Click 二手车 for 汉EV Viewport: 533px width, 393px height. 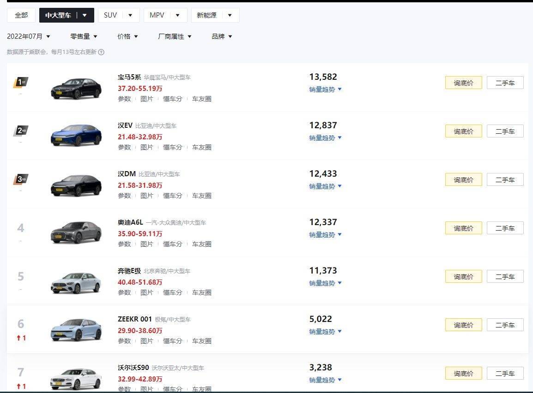tap(505, 131)
